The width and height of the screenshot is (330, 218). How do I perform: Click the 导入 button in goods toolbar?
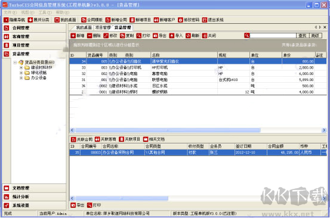click(x=176, y=36)
